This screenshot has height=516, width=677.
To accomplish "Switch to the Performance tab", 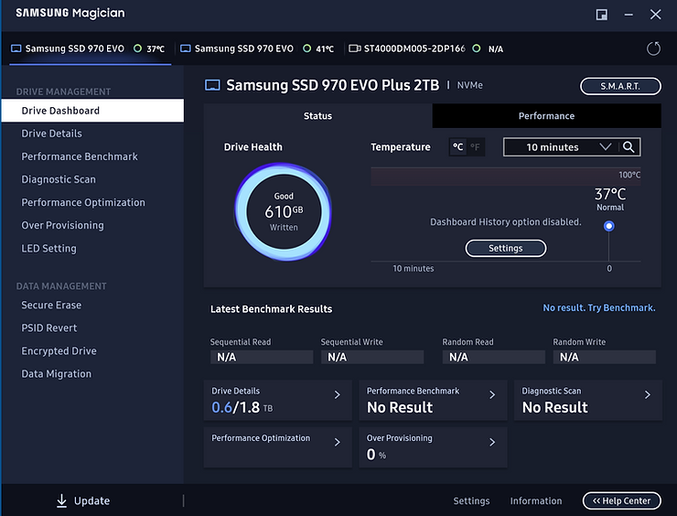I will tap(546, 116).
